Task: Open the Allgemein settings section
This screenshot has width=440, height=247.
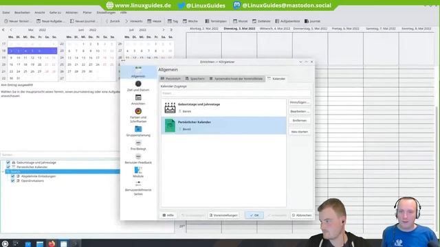Action: [x=138, y=72]
